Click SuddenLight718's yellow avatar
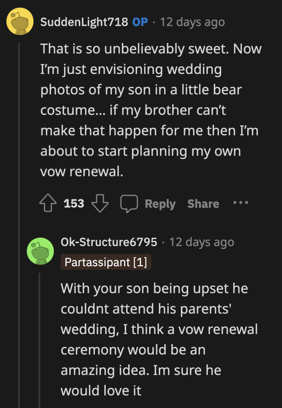Viewport: 282px width, 408px height. tap(20, 22)
